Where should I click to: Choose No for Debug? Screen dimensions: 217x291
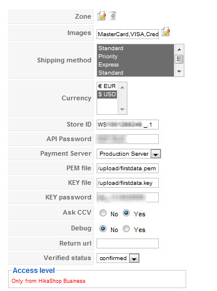point(103,229)
